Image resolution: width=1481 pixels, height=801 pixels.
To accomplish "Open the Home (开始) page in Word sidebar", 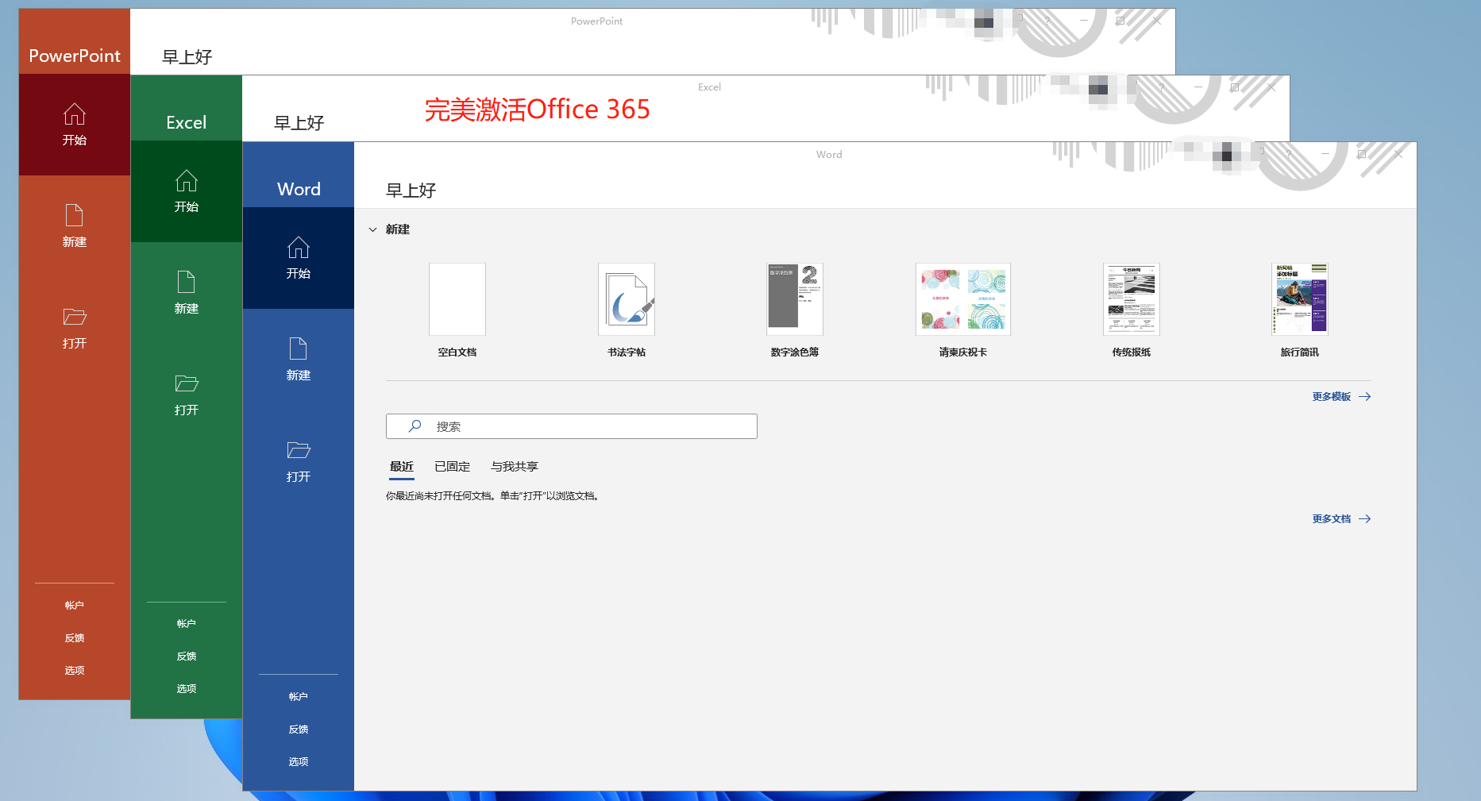I will [x=298, y=258].
